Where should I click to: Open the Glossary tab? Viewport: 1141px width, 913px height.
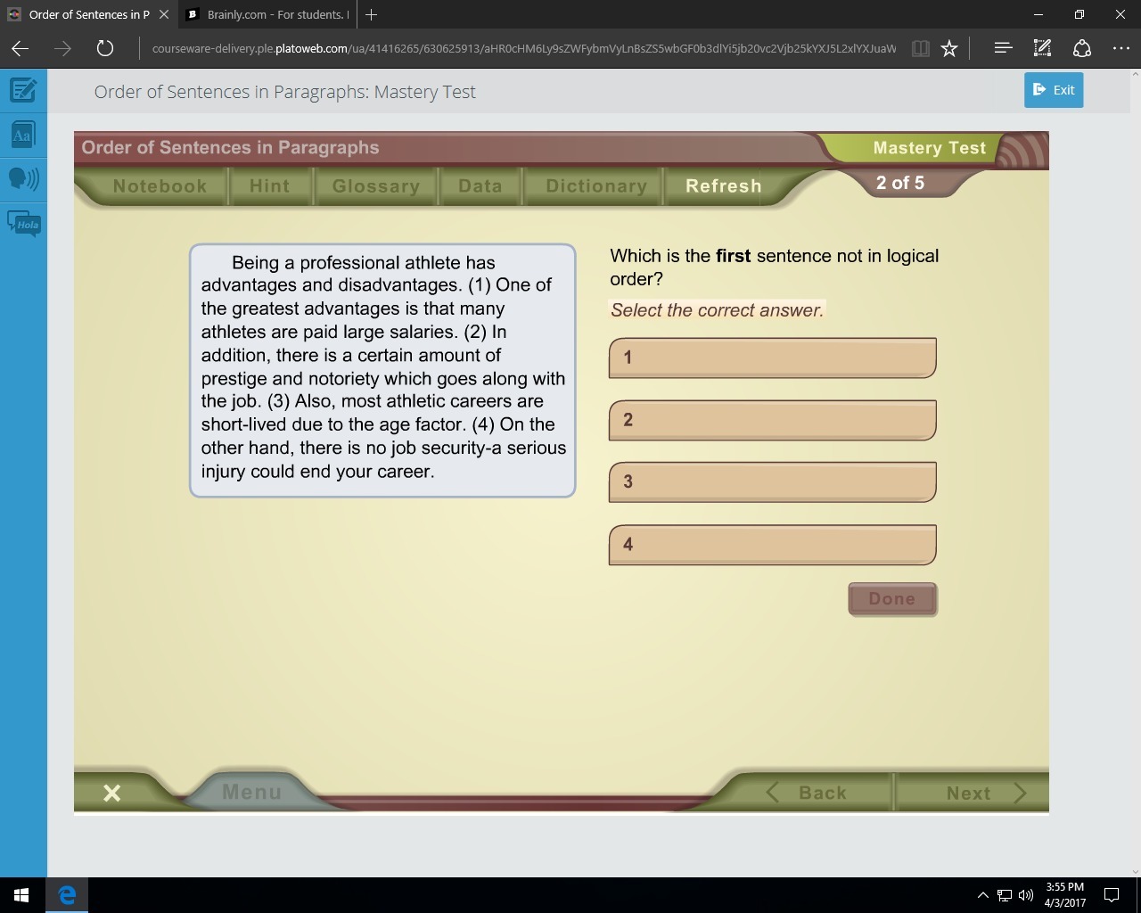[x=375, y=186]
